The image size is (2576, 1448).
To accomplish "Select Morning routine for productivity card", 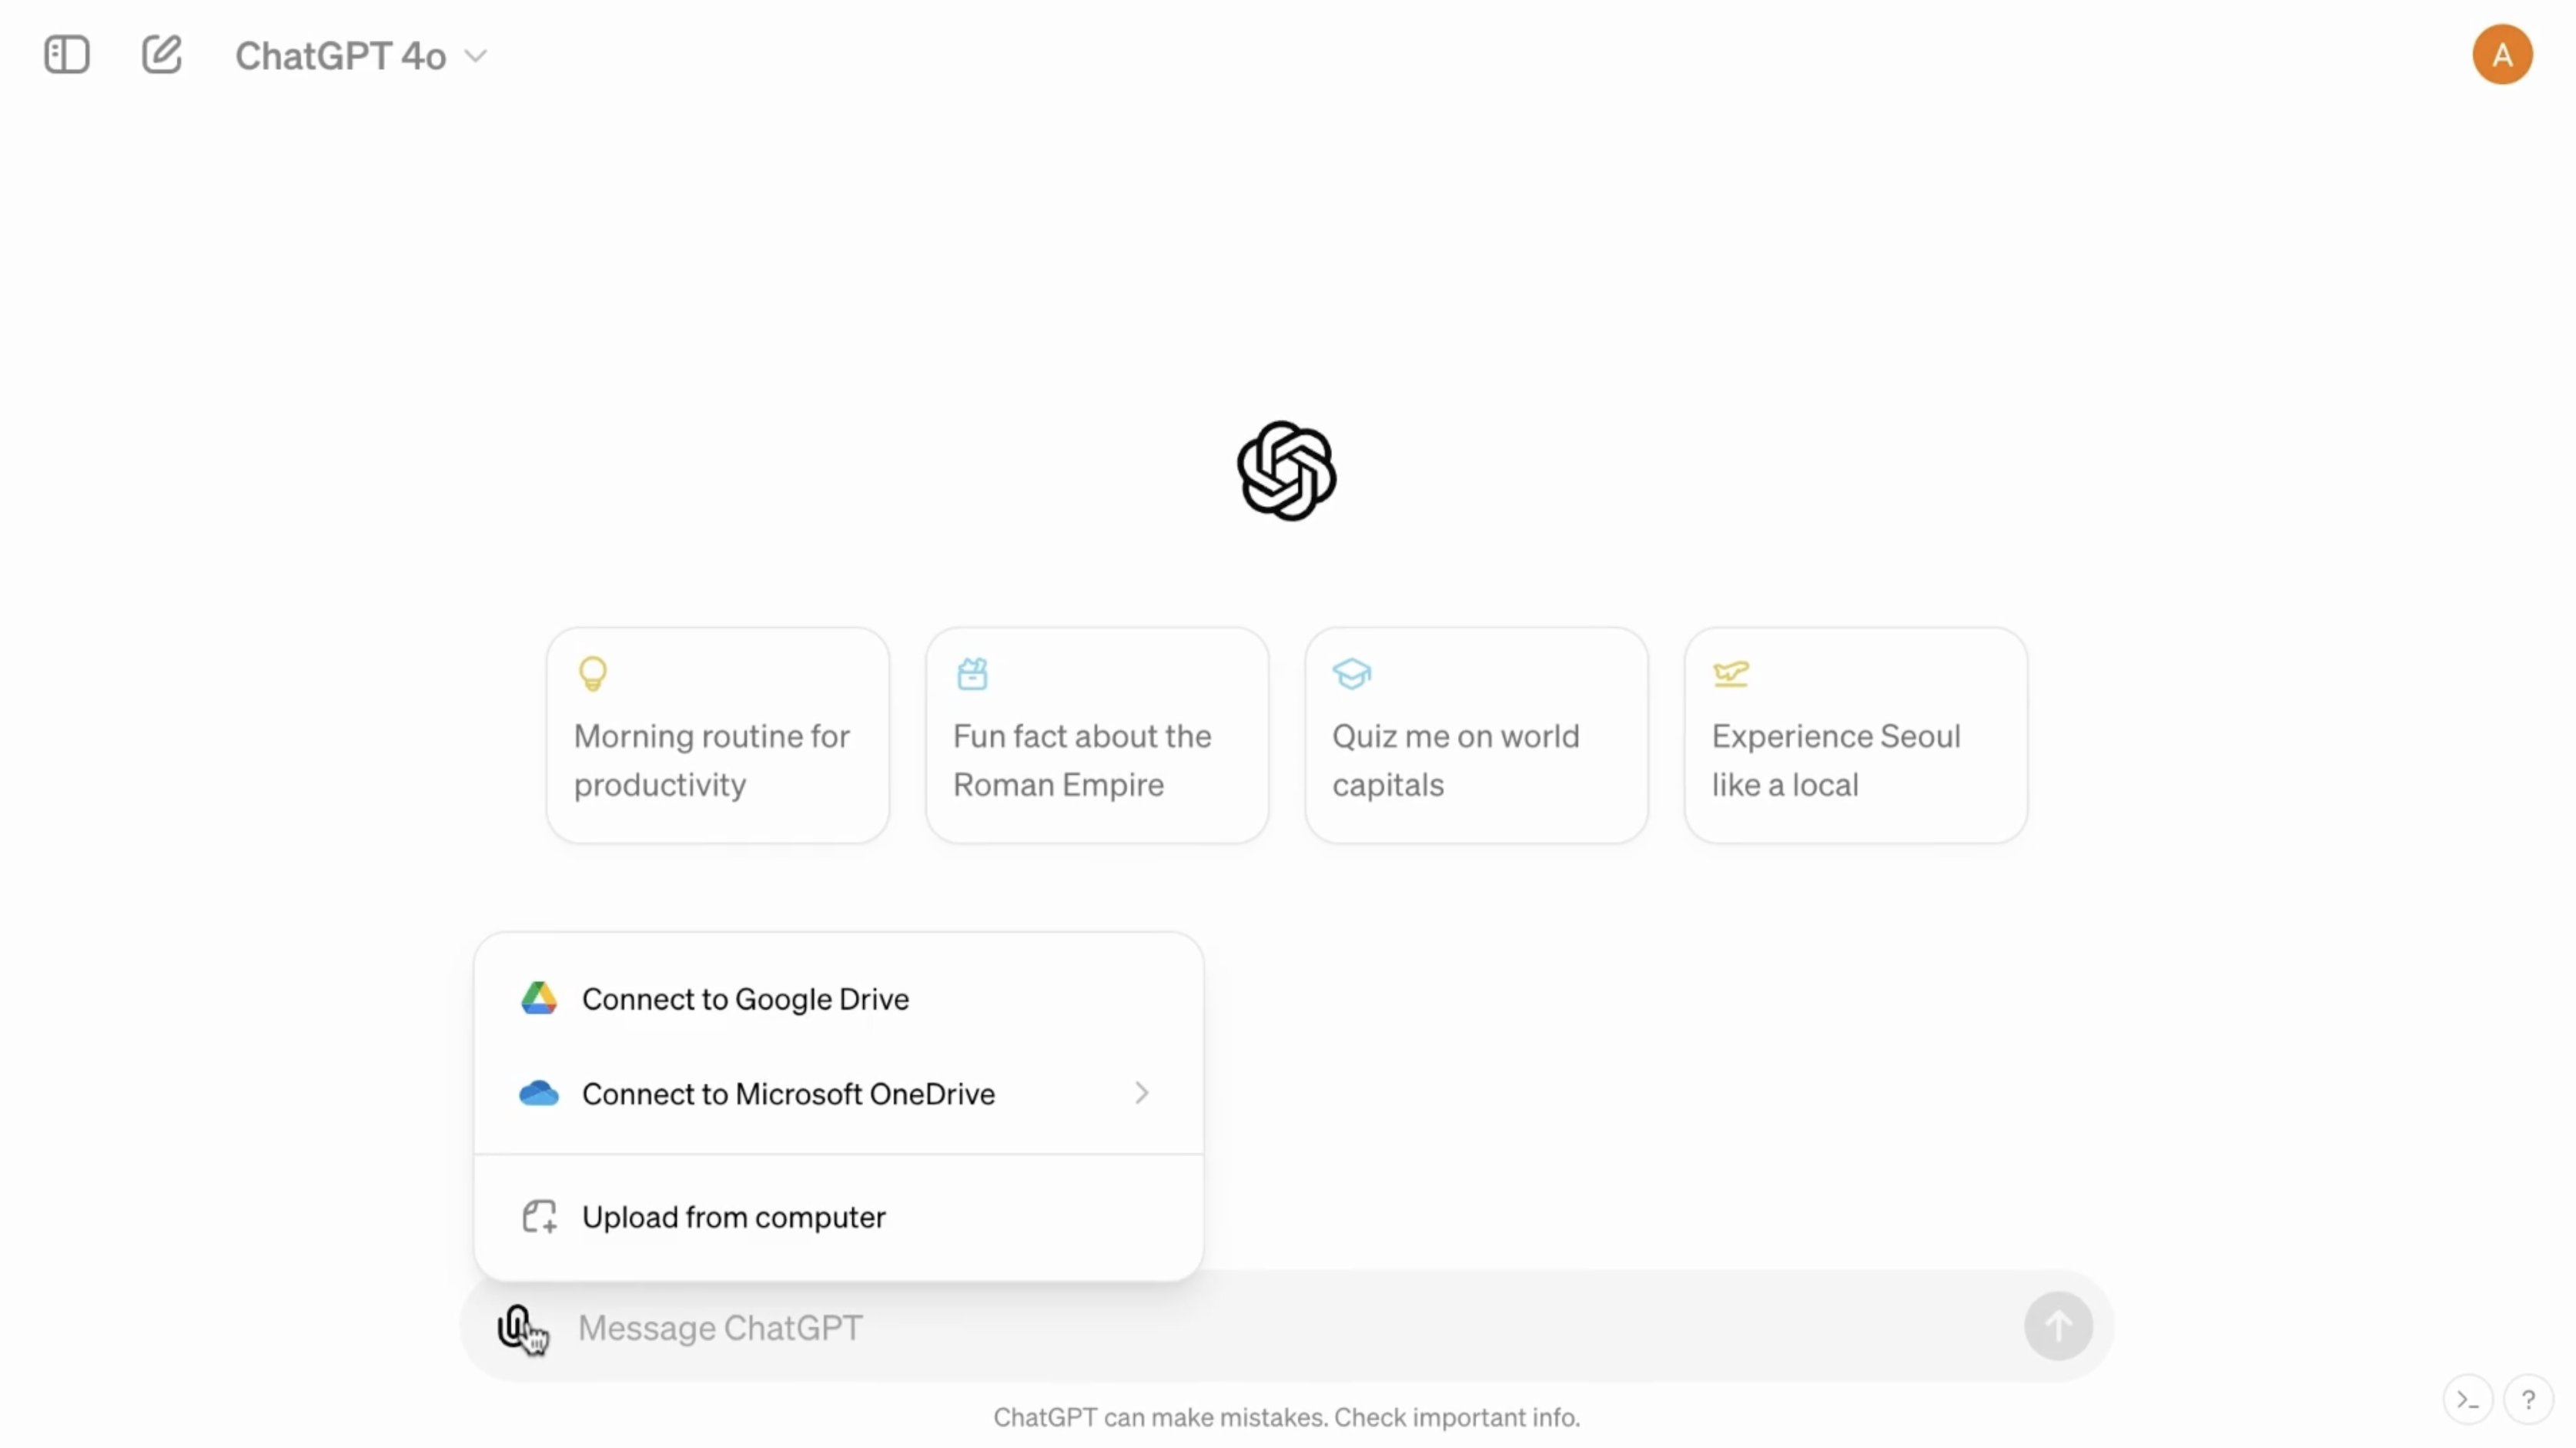I will [x=717, y=736].
